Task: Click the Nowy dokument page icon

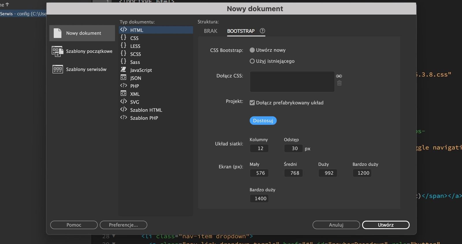Action: coord(57,33)
